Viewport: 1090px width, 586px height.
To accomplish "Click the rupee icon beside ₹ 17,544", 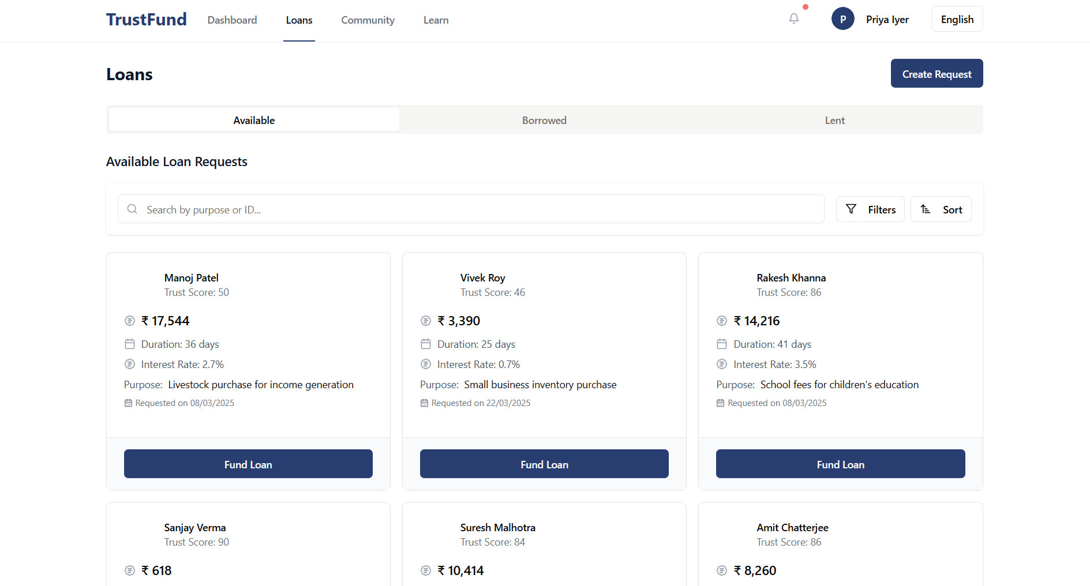I will click(130, 321).
